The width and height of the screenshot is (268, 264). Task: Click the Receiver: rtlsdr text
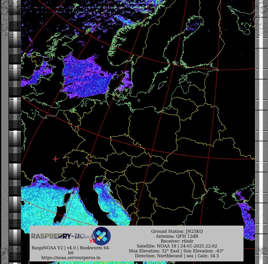(177, 241)
